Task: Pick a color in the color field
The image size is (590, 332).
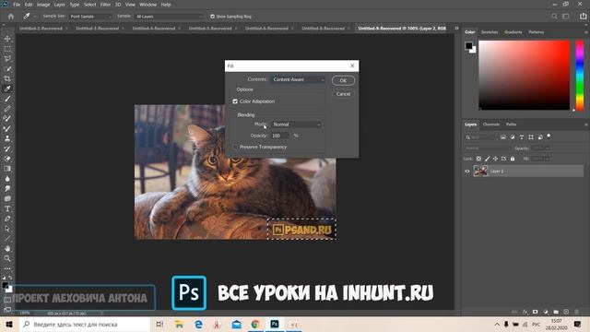Action: coord(525,76)
